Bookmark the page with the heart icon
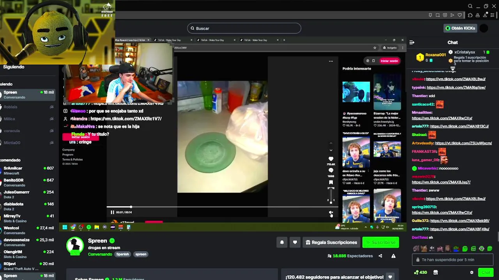Image resolution: width=499 pixels, height=280 pixels. [x=460, y=15]
